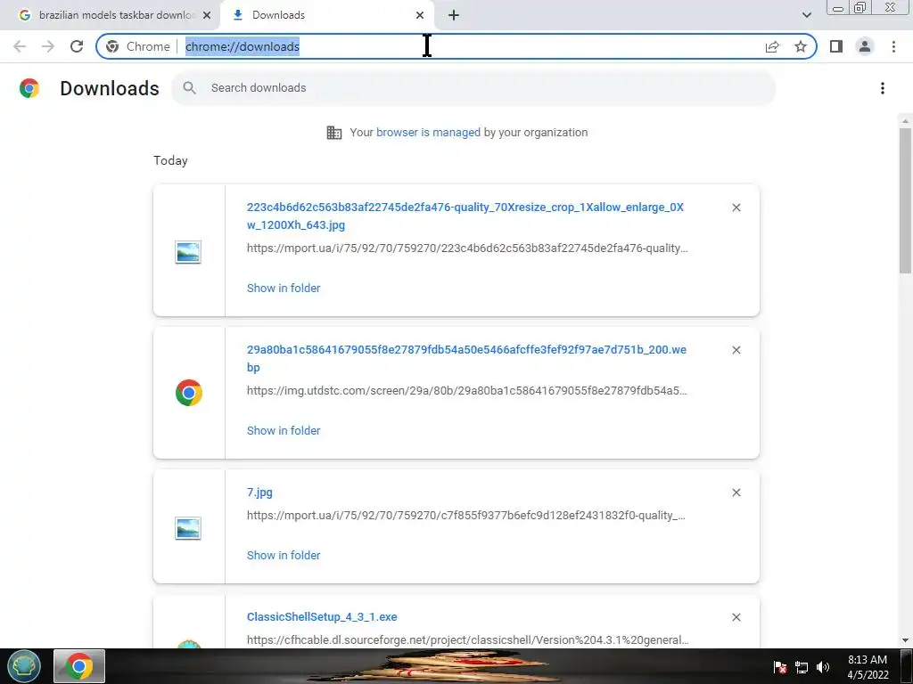Select the Downloads tab

pos(329,15)
